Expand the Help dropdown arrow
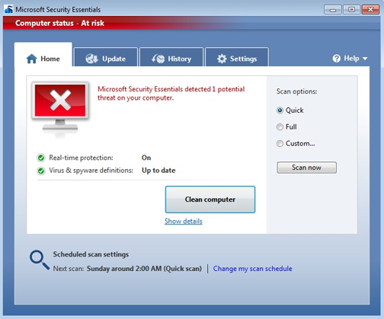 [365, 59]
